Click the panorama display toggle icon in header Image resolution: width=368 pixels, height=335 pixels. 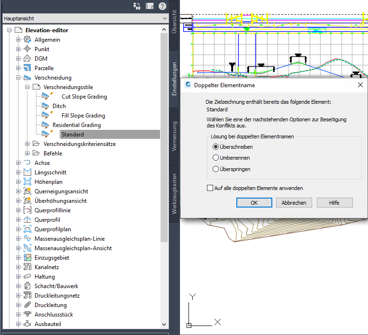[150, 6]
